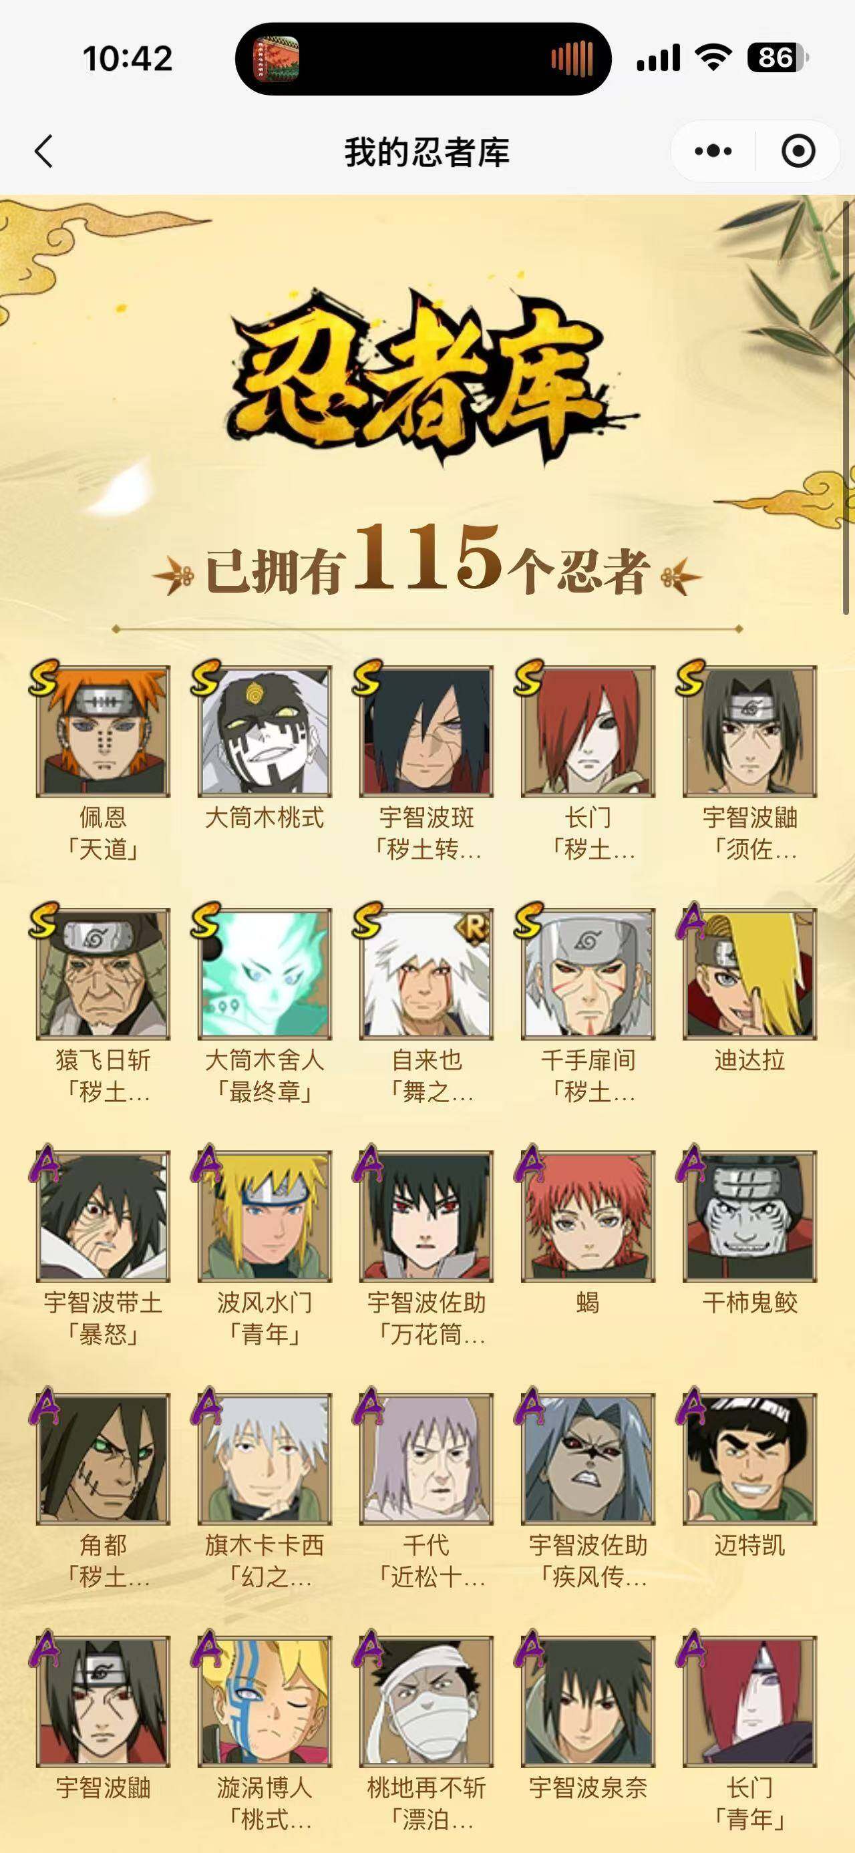Viewport: 855px width, 1853px height.
Task: Open the 蝎 ninja portrait
Action: (588, 1216)
